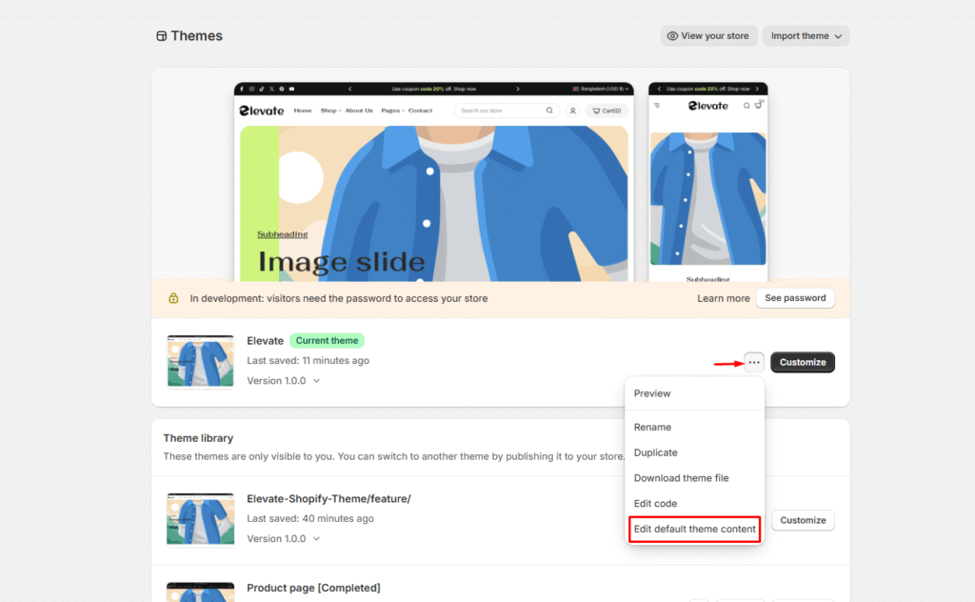The image size is (975, 602).
Task: Select Duplicate from the theme menu
Action: pos(655,452)
